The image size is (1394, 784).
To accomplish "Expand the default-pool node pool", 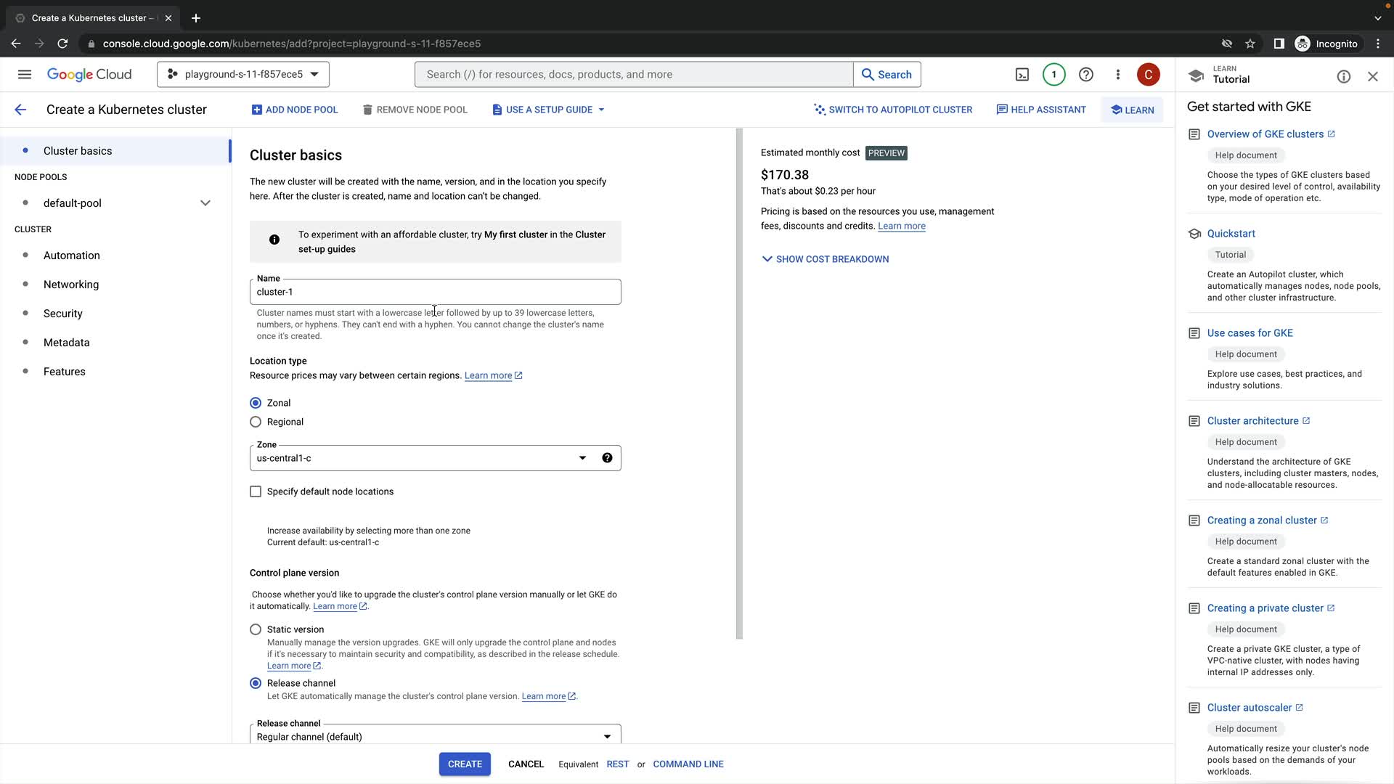I will (205, 203).
